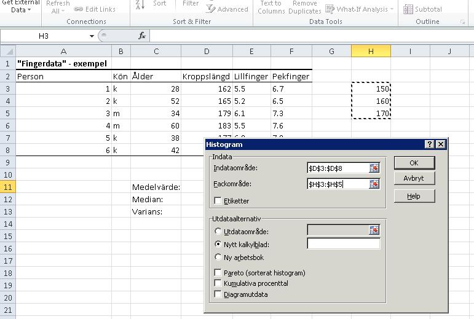Click cell E4 with value 5.2
Viewport: 474px width, 319px height.
tap(251, 101)
